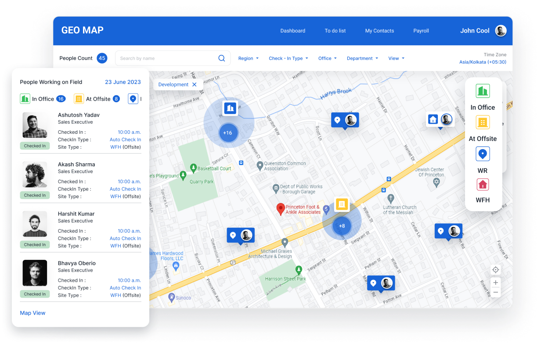This screenshot has height=348, width=541.
Task: Select the In Office tab with 16
Action: [x=43, y=99]
